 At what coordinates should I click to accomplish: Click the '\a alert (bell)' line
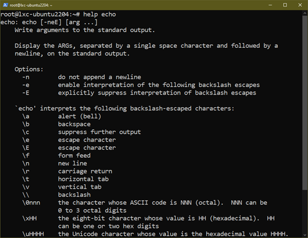click(x=62, y=117)
